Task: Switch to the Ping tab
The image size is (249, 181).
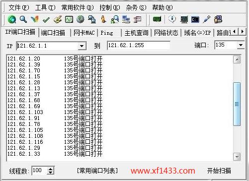Action: 107,33
